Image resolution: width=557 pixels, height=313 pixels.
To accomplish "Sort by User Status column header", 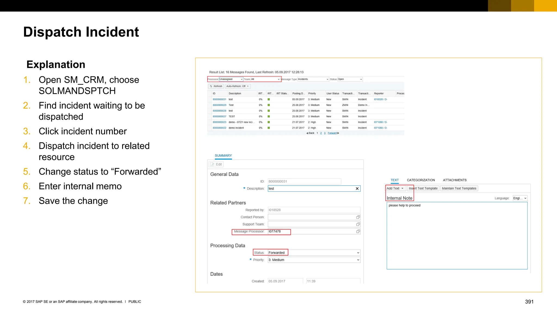I will 333,93.
